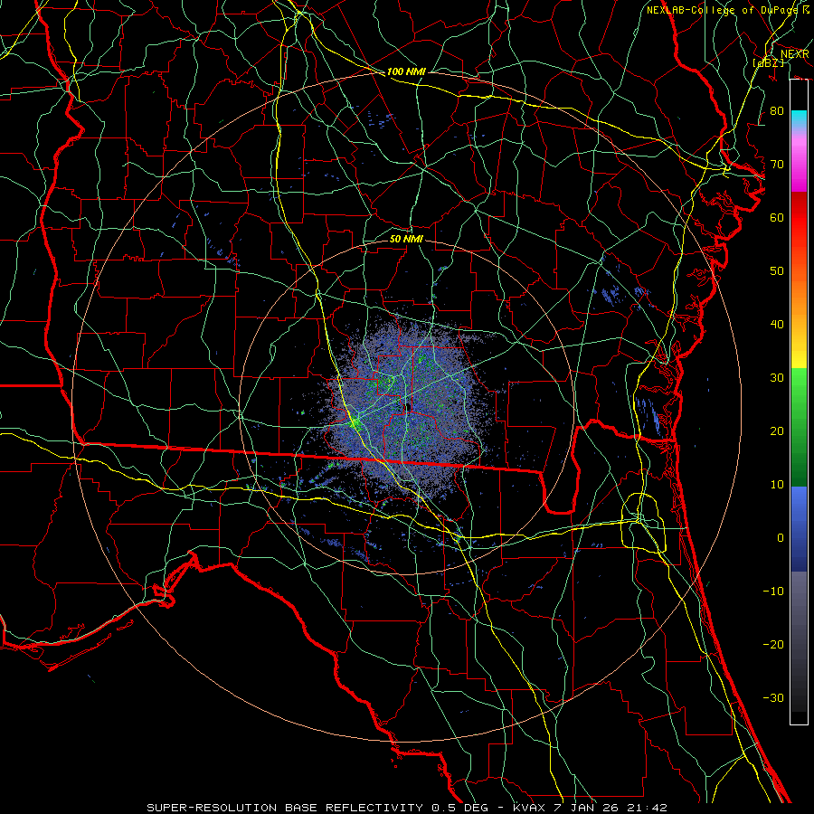Screen dimensions: 814x814
Task: Click the 50 value on dBZ scale
Action: tap(777, 271)
